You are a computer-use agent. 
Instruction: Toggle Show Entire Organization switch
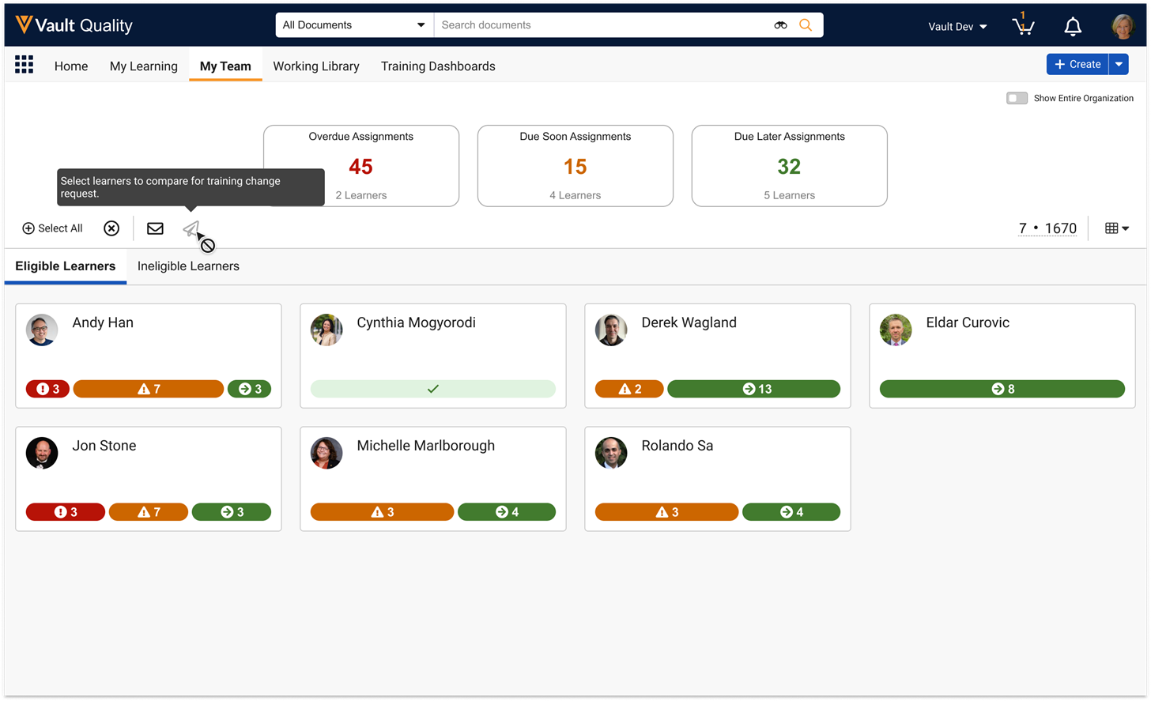click(1017, 98)
